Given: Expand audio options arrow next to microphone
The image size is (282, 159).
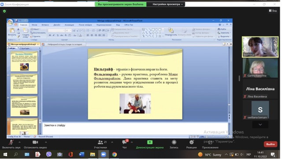Looking at the screenshot, I should click(19, 142).
